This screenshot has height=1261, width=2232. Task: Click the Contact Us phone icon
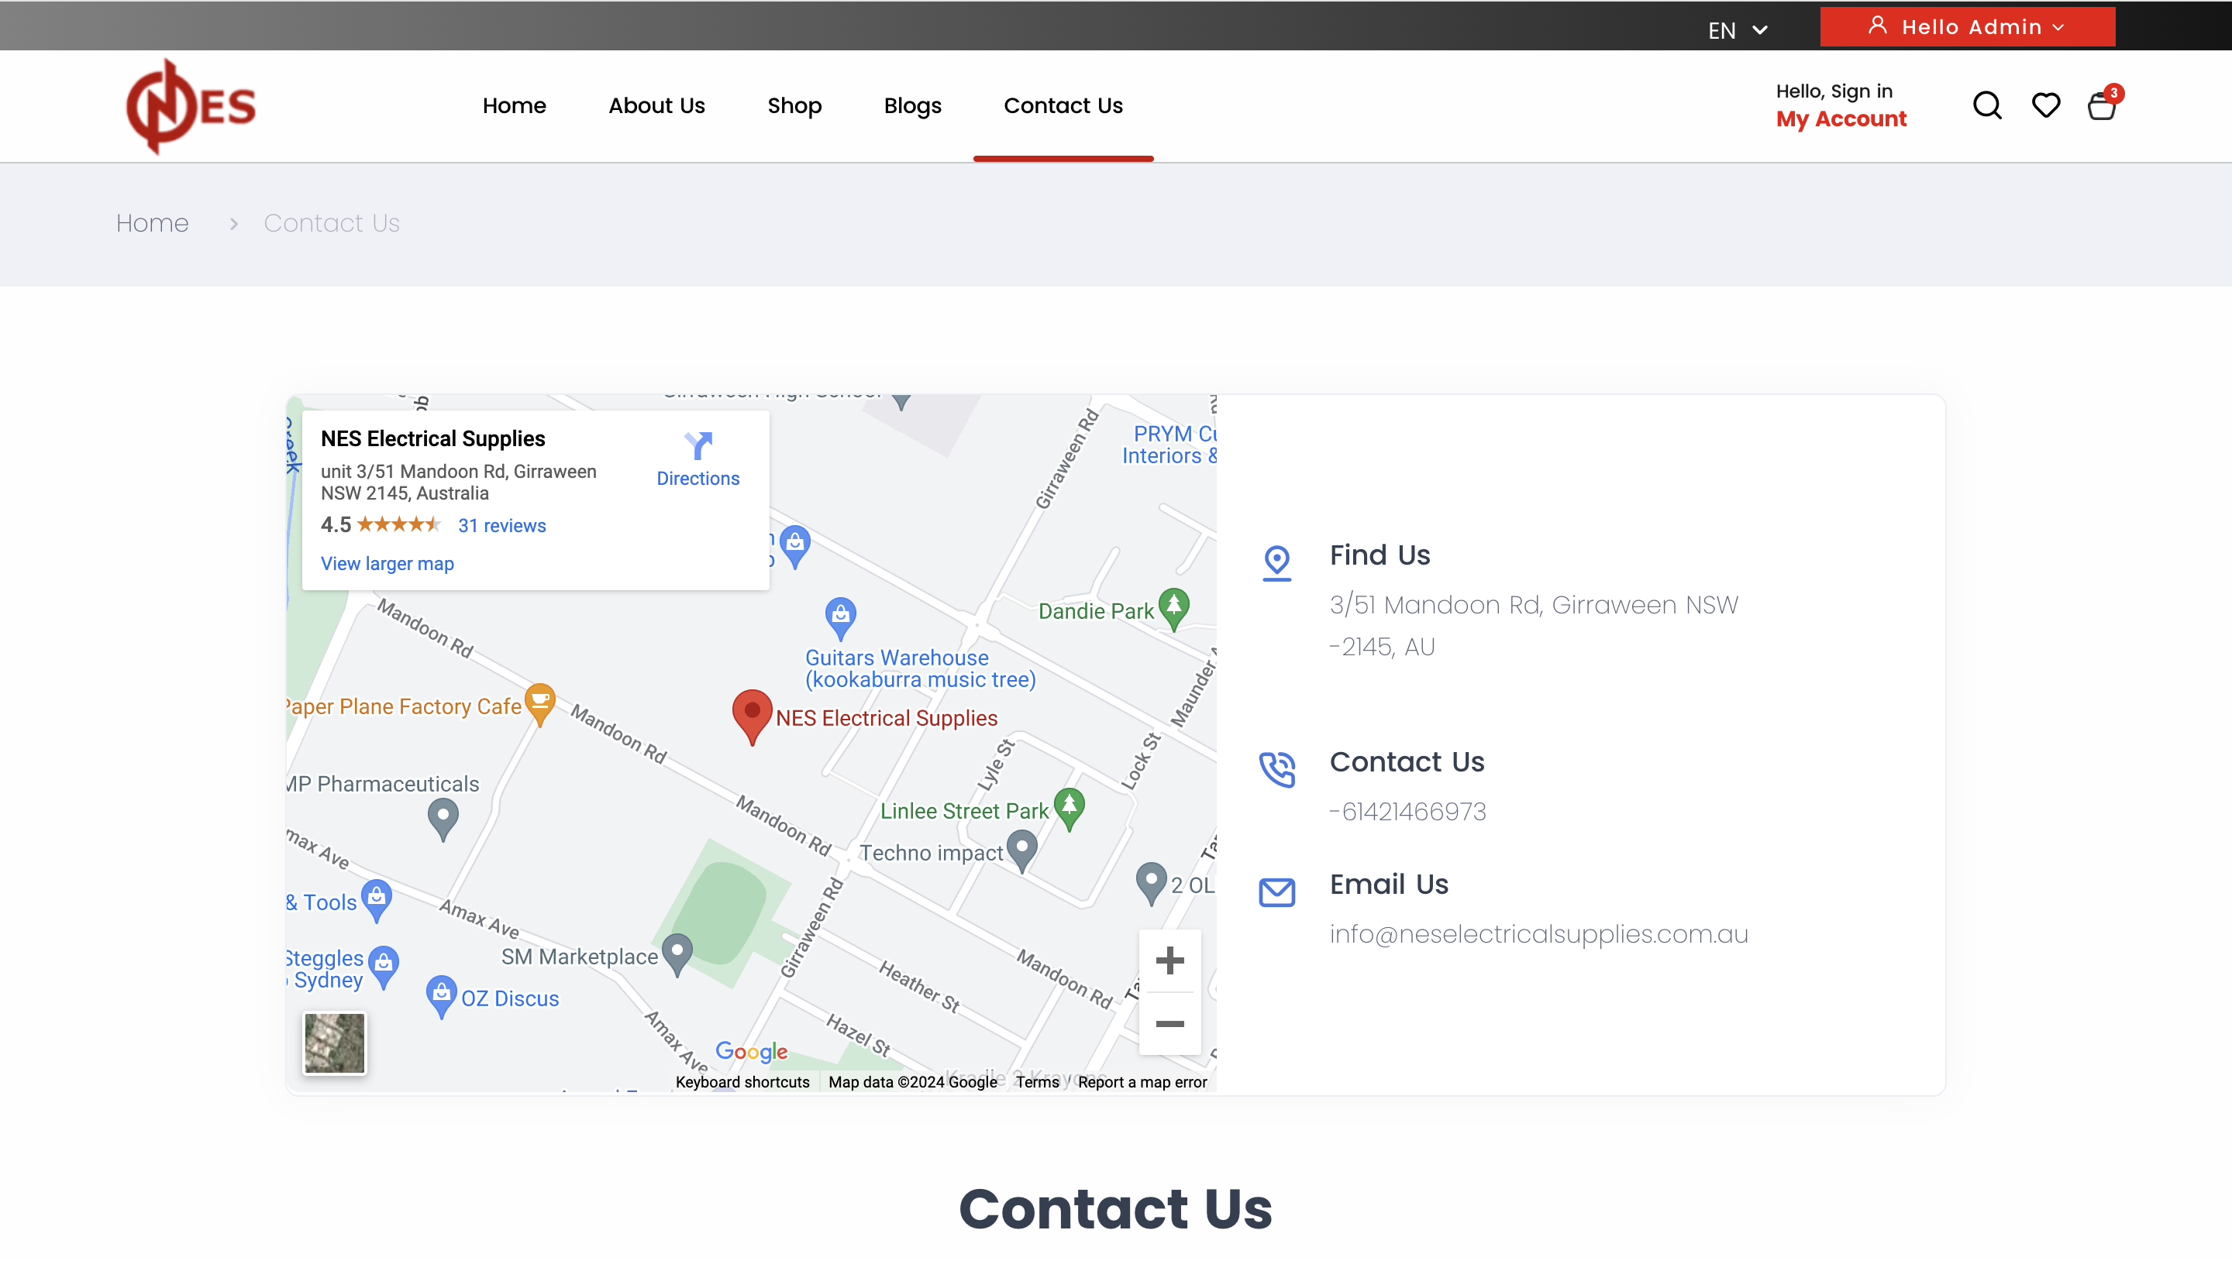click(1276, 769)
